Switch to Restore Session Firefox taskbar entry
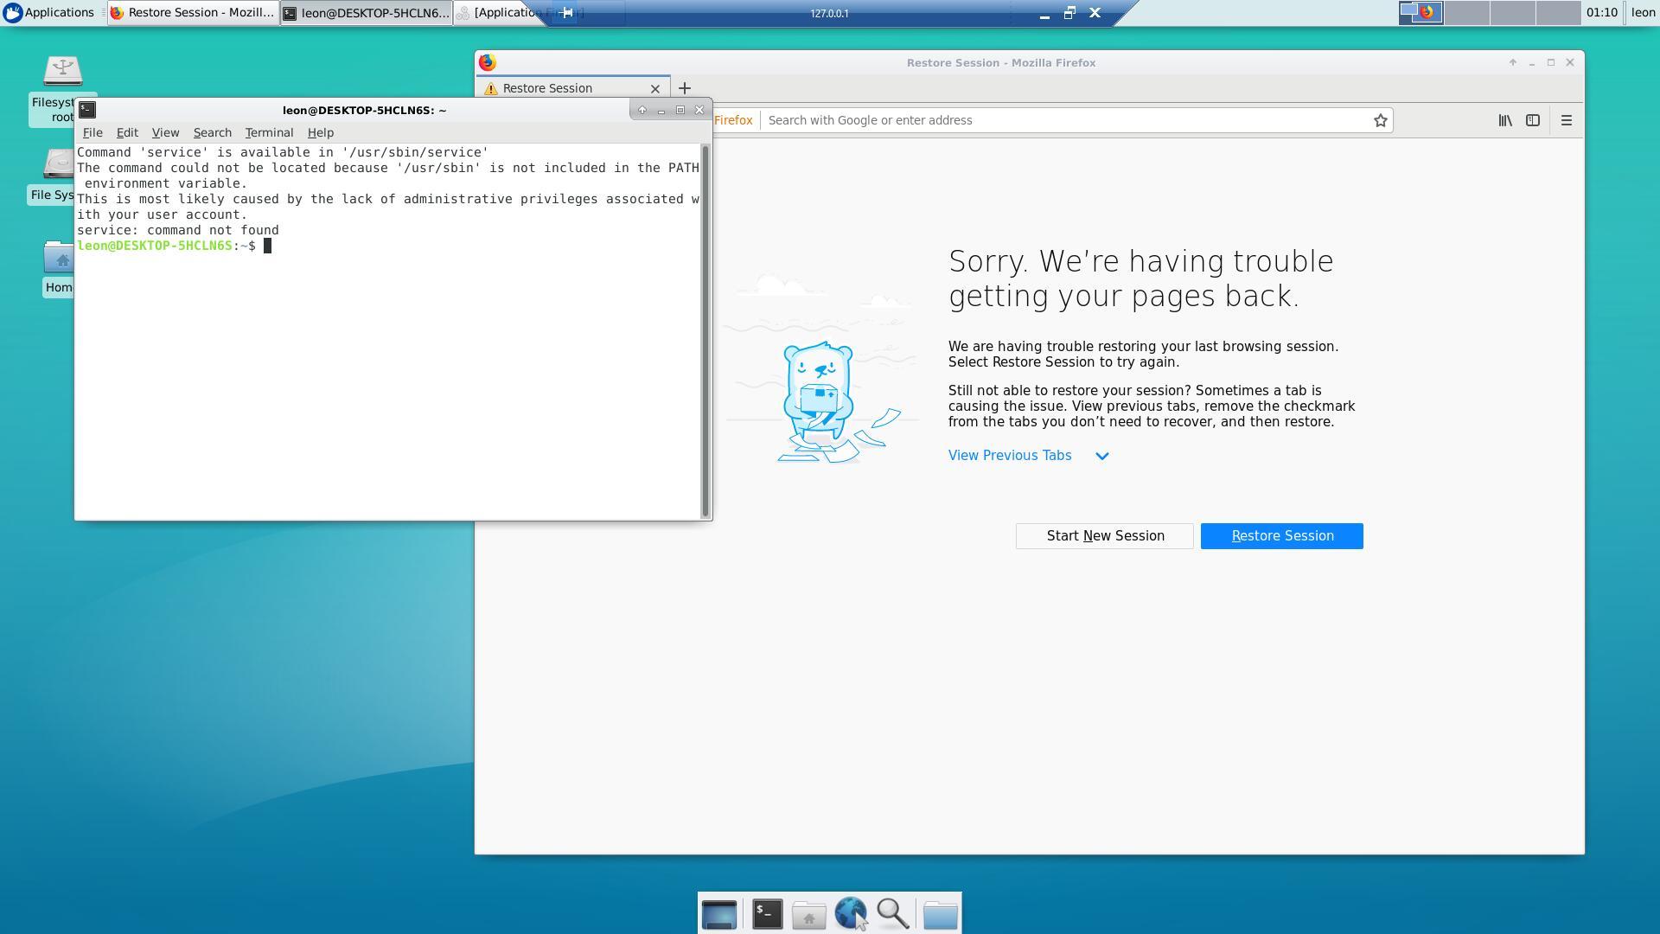 (193, 13)
